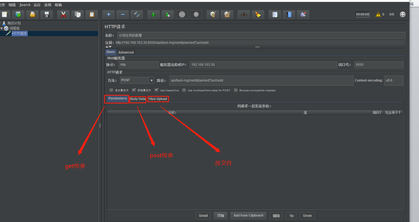
Task: Open the Help question mark icon
Action: point(289,14)
